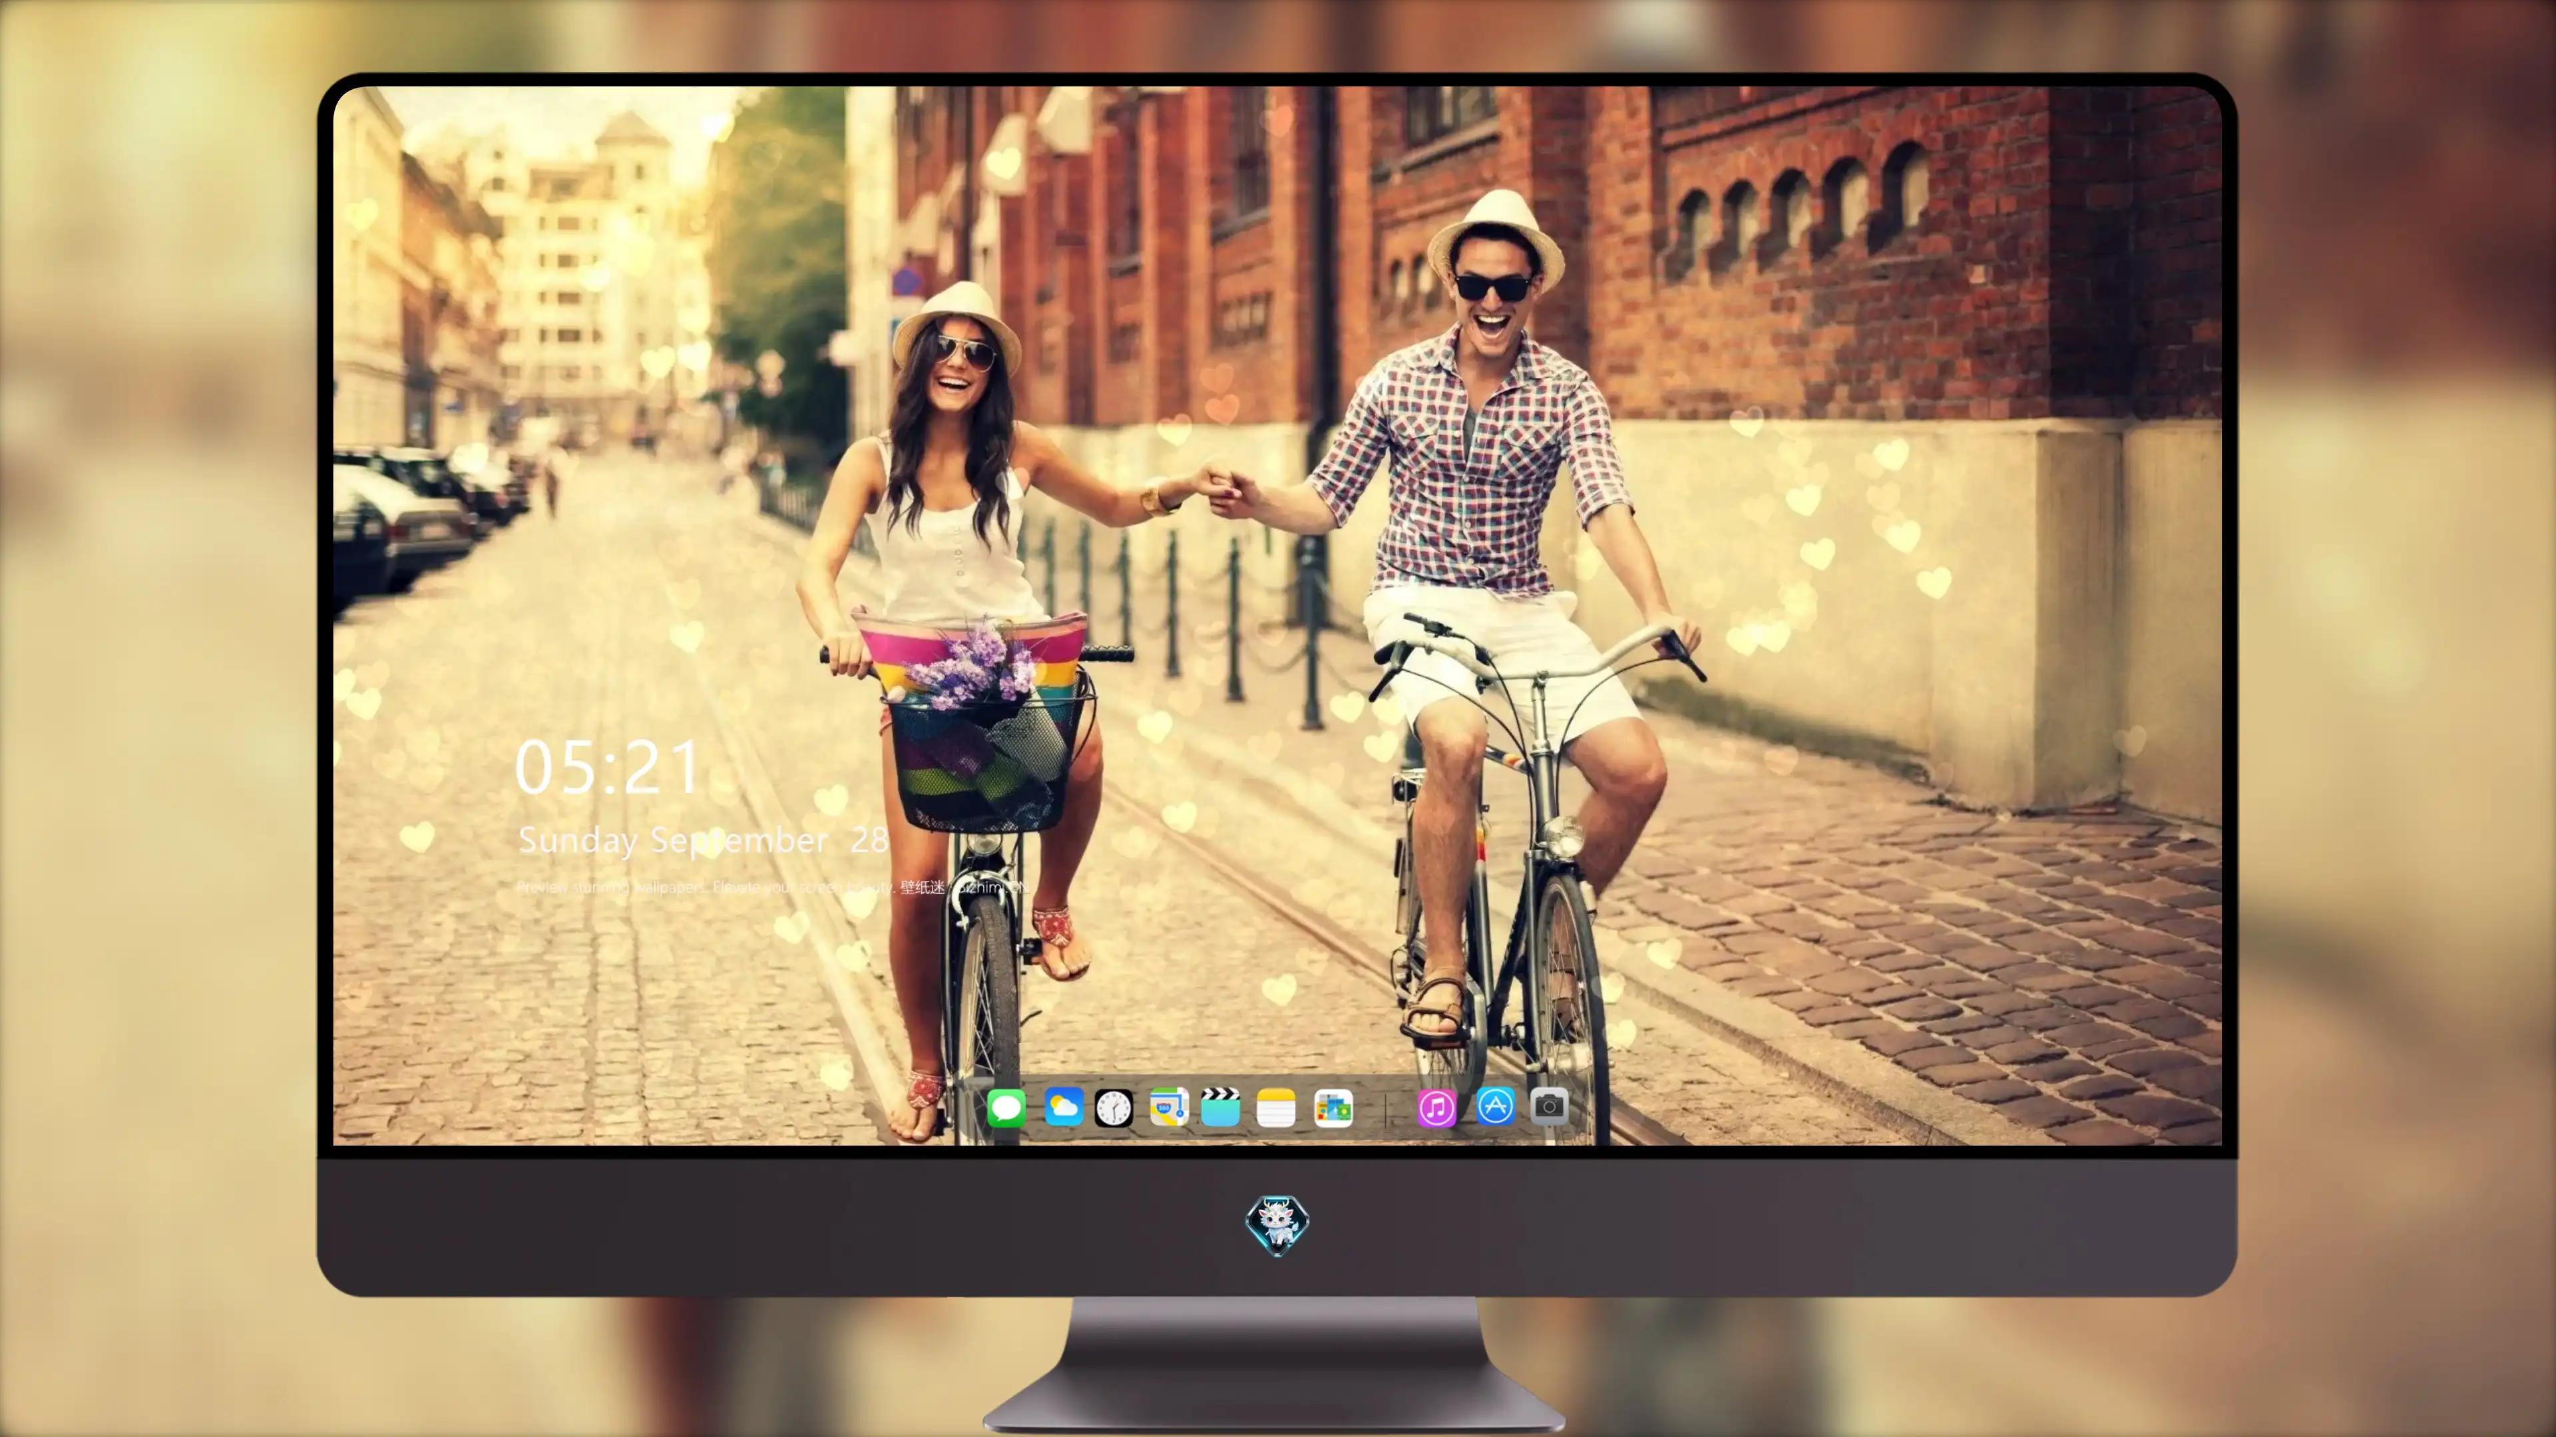Image resolution: width=2556 pixels, height=1437 pixels.
Task: Click the cat logo on monitor chin
Action: pos(1277,1225)
